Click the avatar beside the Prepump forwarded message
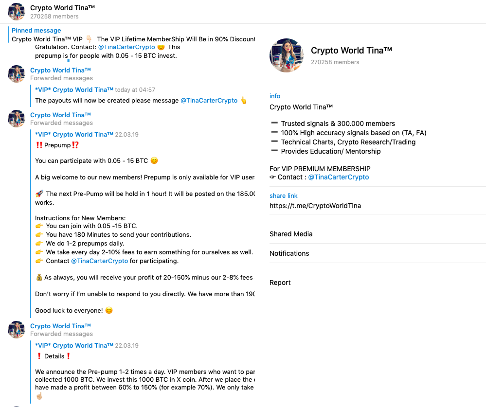This screenshot has width=486, height=407. (17, 119)
